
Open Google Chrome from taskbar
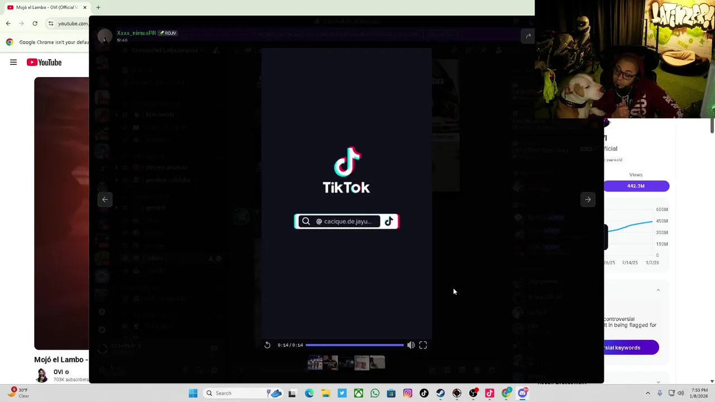(x=506, y=393)
